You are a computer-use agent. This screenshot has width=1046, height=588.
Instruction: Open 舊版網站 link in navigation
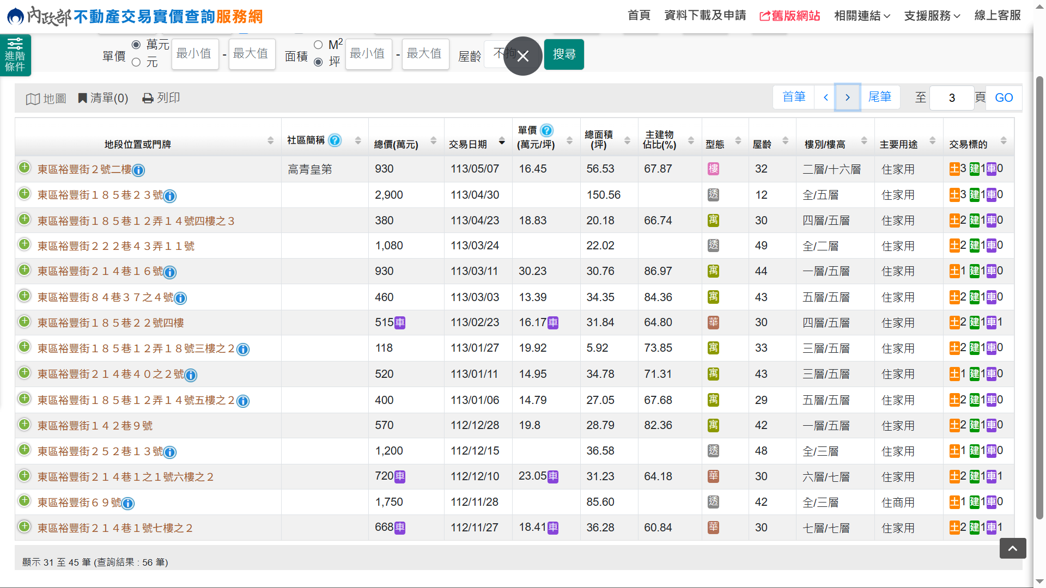(x=790, y=16)
